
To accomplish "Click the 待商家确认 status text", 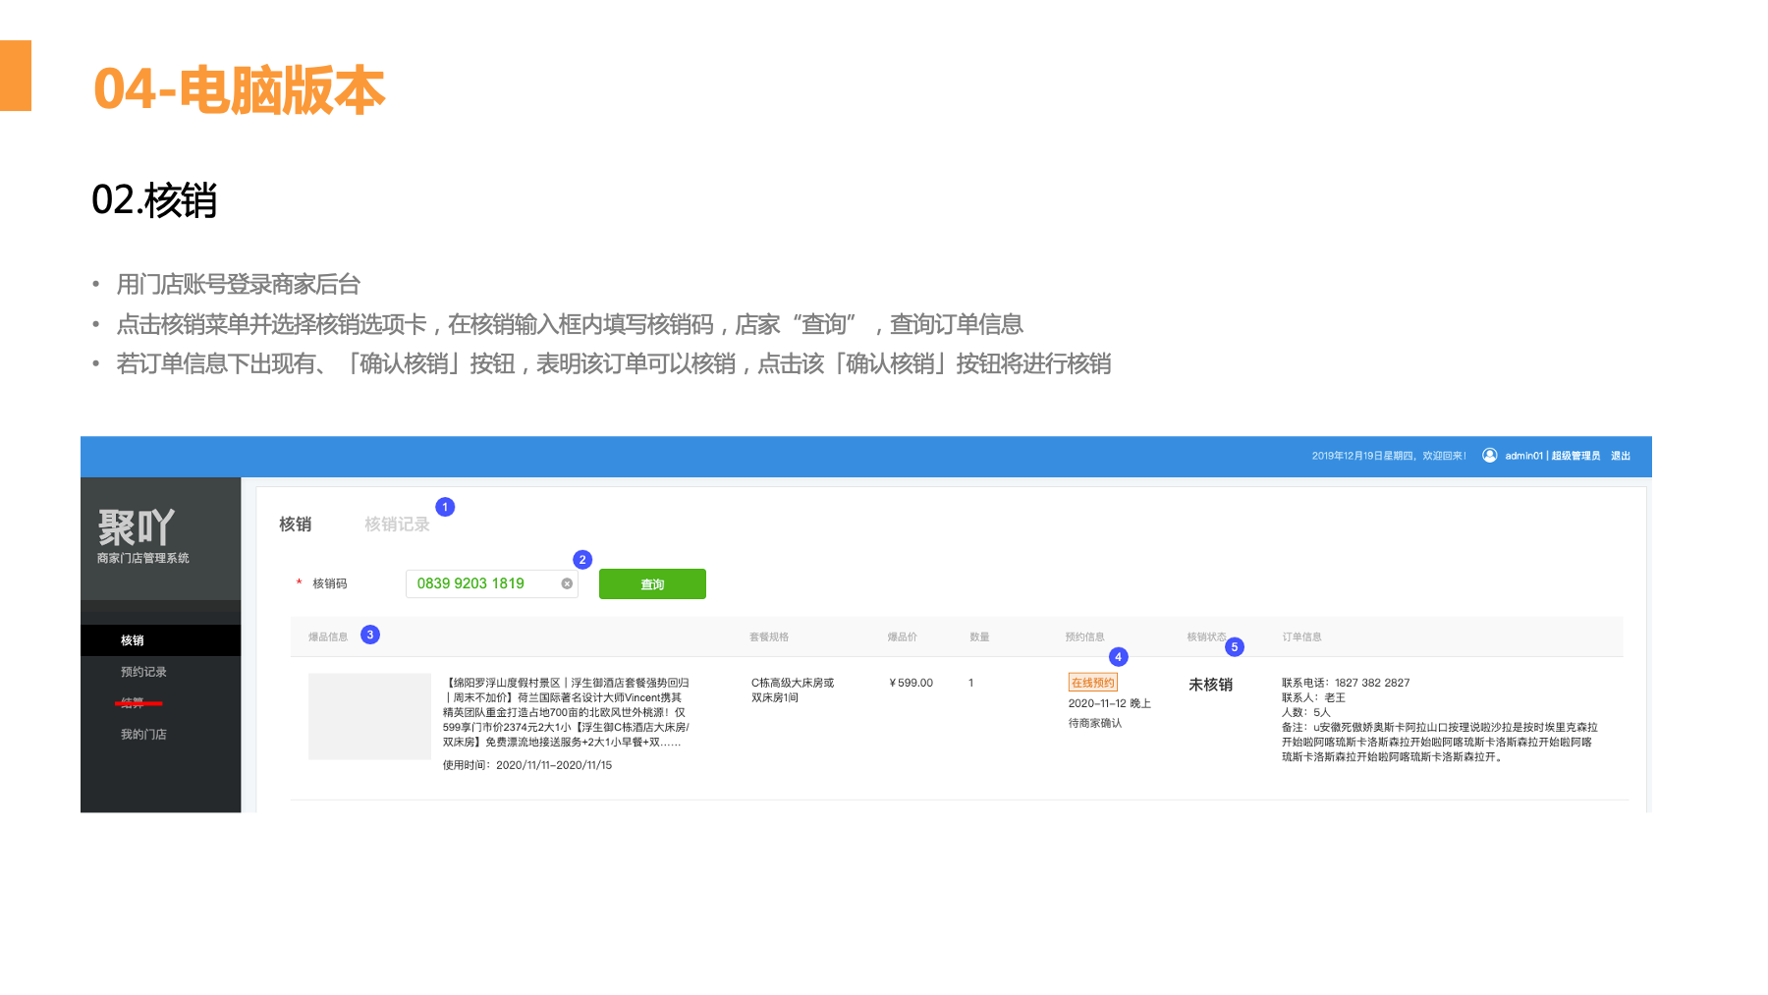I will click(x=1094, y=723).
